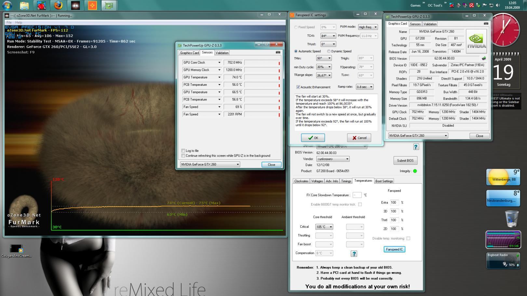Open THyst 0° dropdown
The width and height of the screenshot is (527, 296).
coord(328,44)
